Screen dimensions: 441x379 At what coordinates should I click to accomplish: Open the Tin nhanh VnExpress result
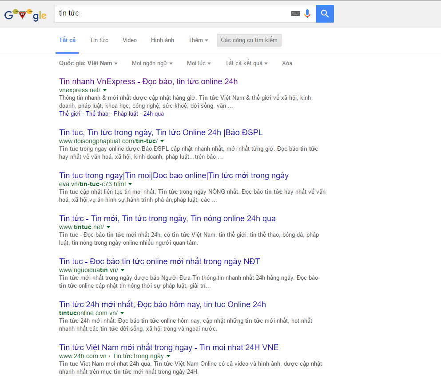point(148,82)
